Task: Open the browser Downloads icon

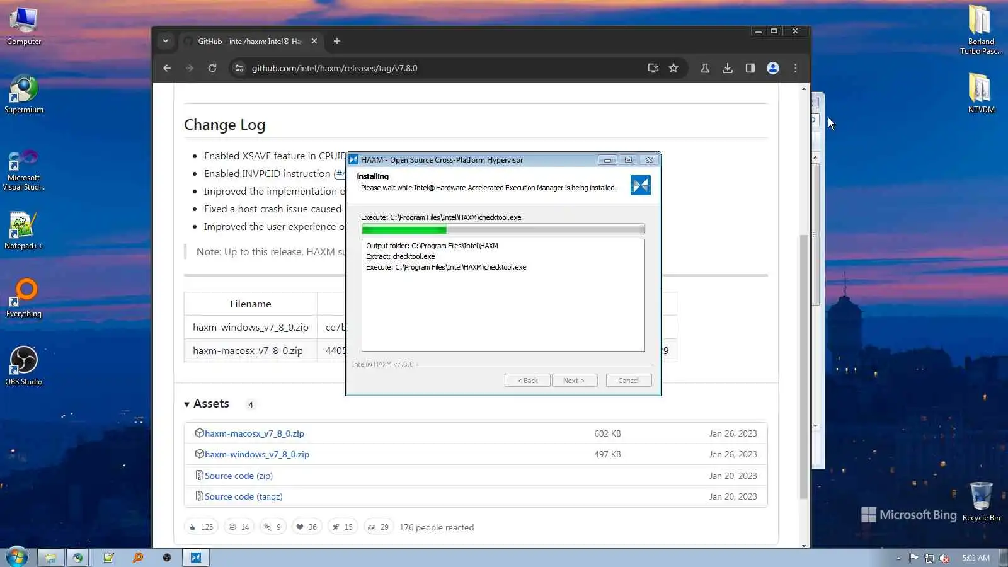Action: [728, 68]
